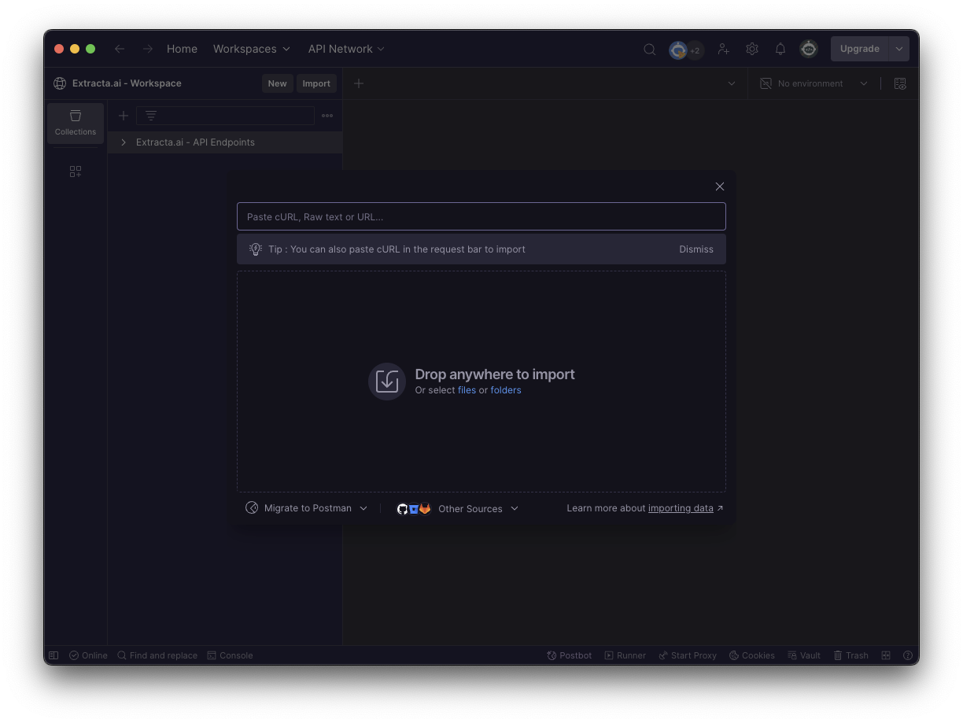The width and height of the screenshot is (963, 723).
Task: Open the Trash
Action: click(851, 655)
